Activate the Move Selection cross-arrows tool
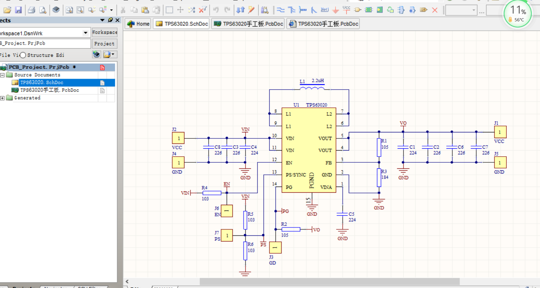 click(180, 10)
